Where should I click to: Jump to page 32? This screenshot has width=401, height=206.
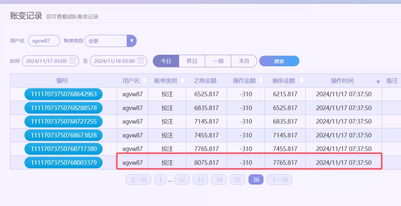(x=182, y=180)
